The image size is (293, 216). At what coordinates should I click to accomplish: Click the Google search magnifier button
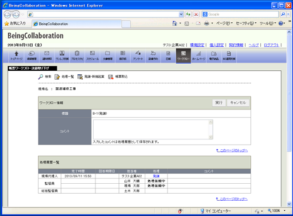[283, 14]
